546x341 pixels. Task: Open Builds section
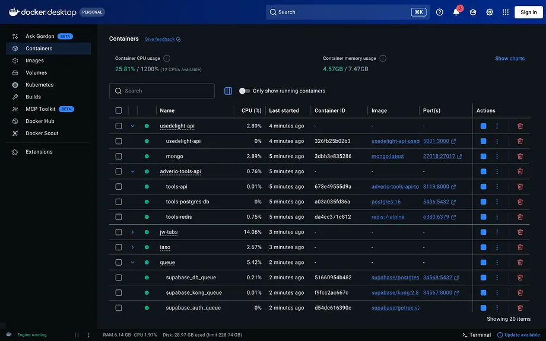[x=49, y=97]
